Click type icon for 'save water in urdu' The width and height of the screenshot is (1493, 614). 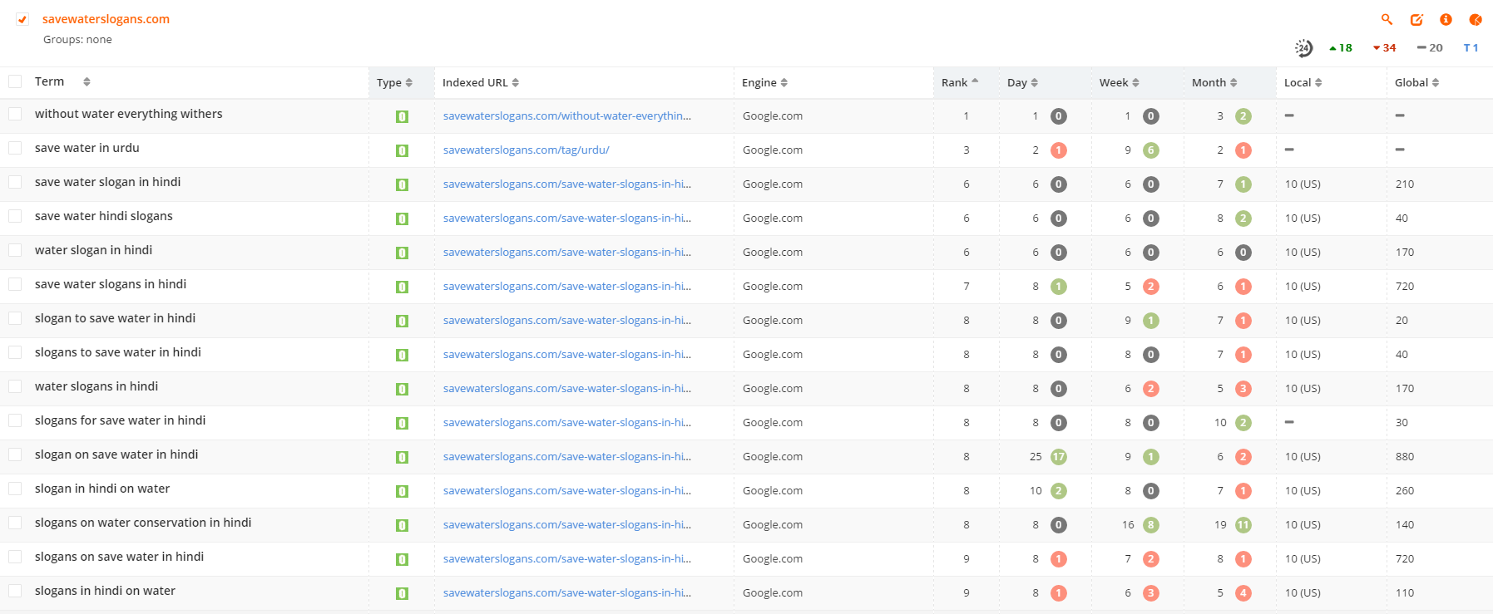click(x=402, y=150)
